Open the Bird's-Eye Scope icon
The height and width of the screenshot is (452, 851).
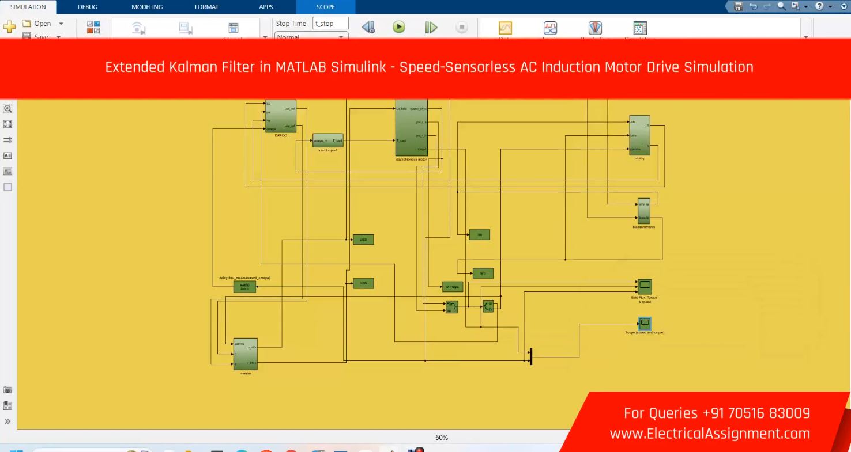click(594, 28)
